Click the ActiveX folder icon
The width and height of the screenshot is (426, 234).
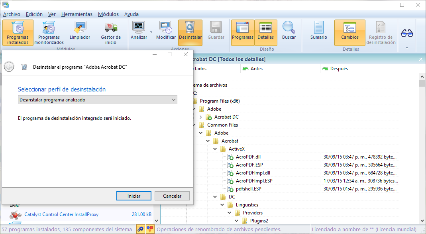[223, 149]
